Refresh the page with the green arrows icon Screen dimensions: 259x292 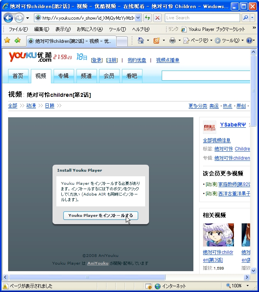(x=147, y=18)
